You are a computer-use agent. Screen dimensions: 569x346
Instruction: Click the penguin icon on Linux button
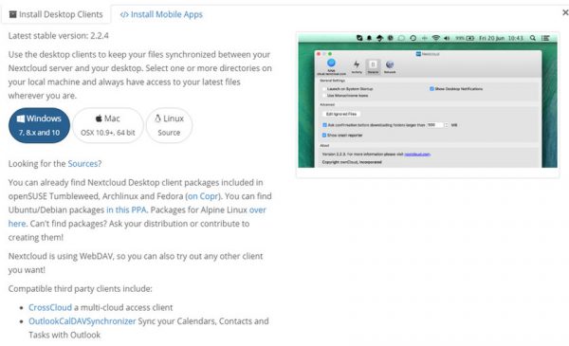coord(157,118)
